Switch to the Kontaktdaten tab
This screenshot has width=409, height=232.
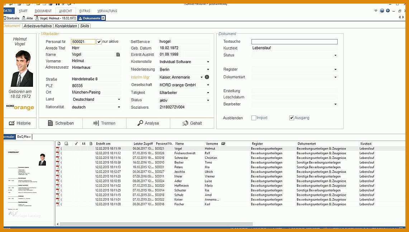pos(66,26)
